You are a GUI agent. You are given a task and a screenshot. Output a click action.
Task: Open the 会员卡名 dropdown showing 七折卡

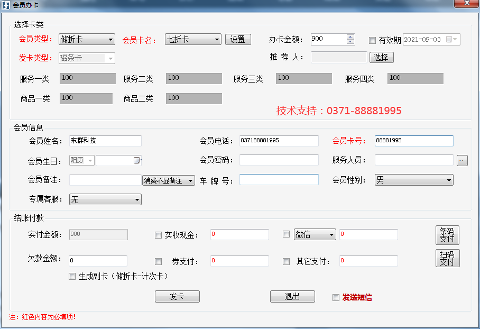pyautogui.click(x=193, y=39)
